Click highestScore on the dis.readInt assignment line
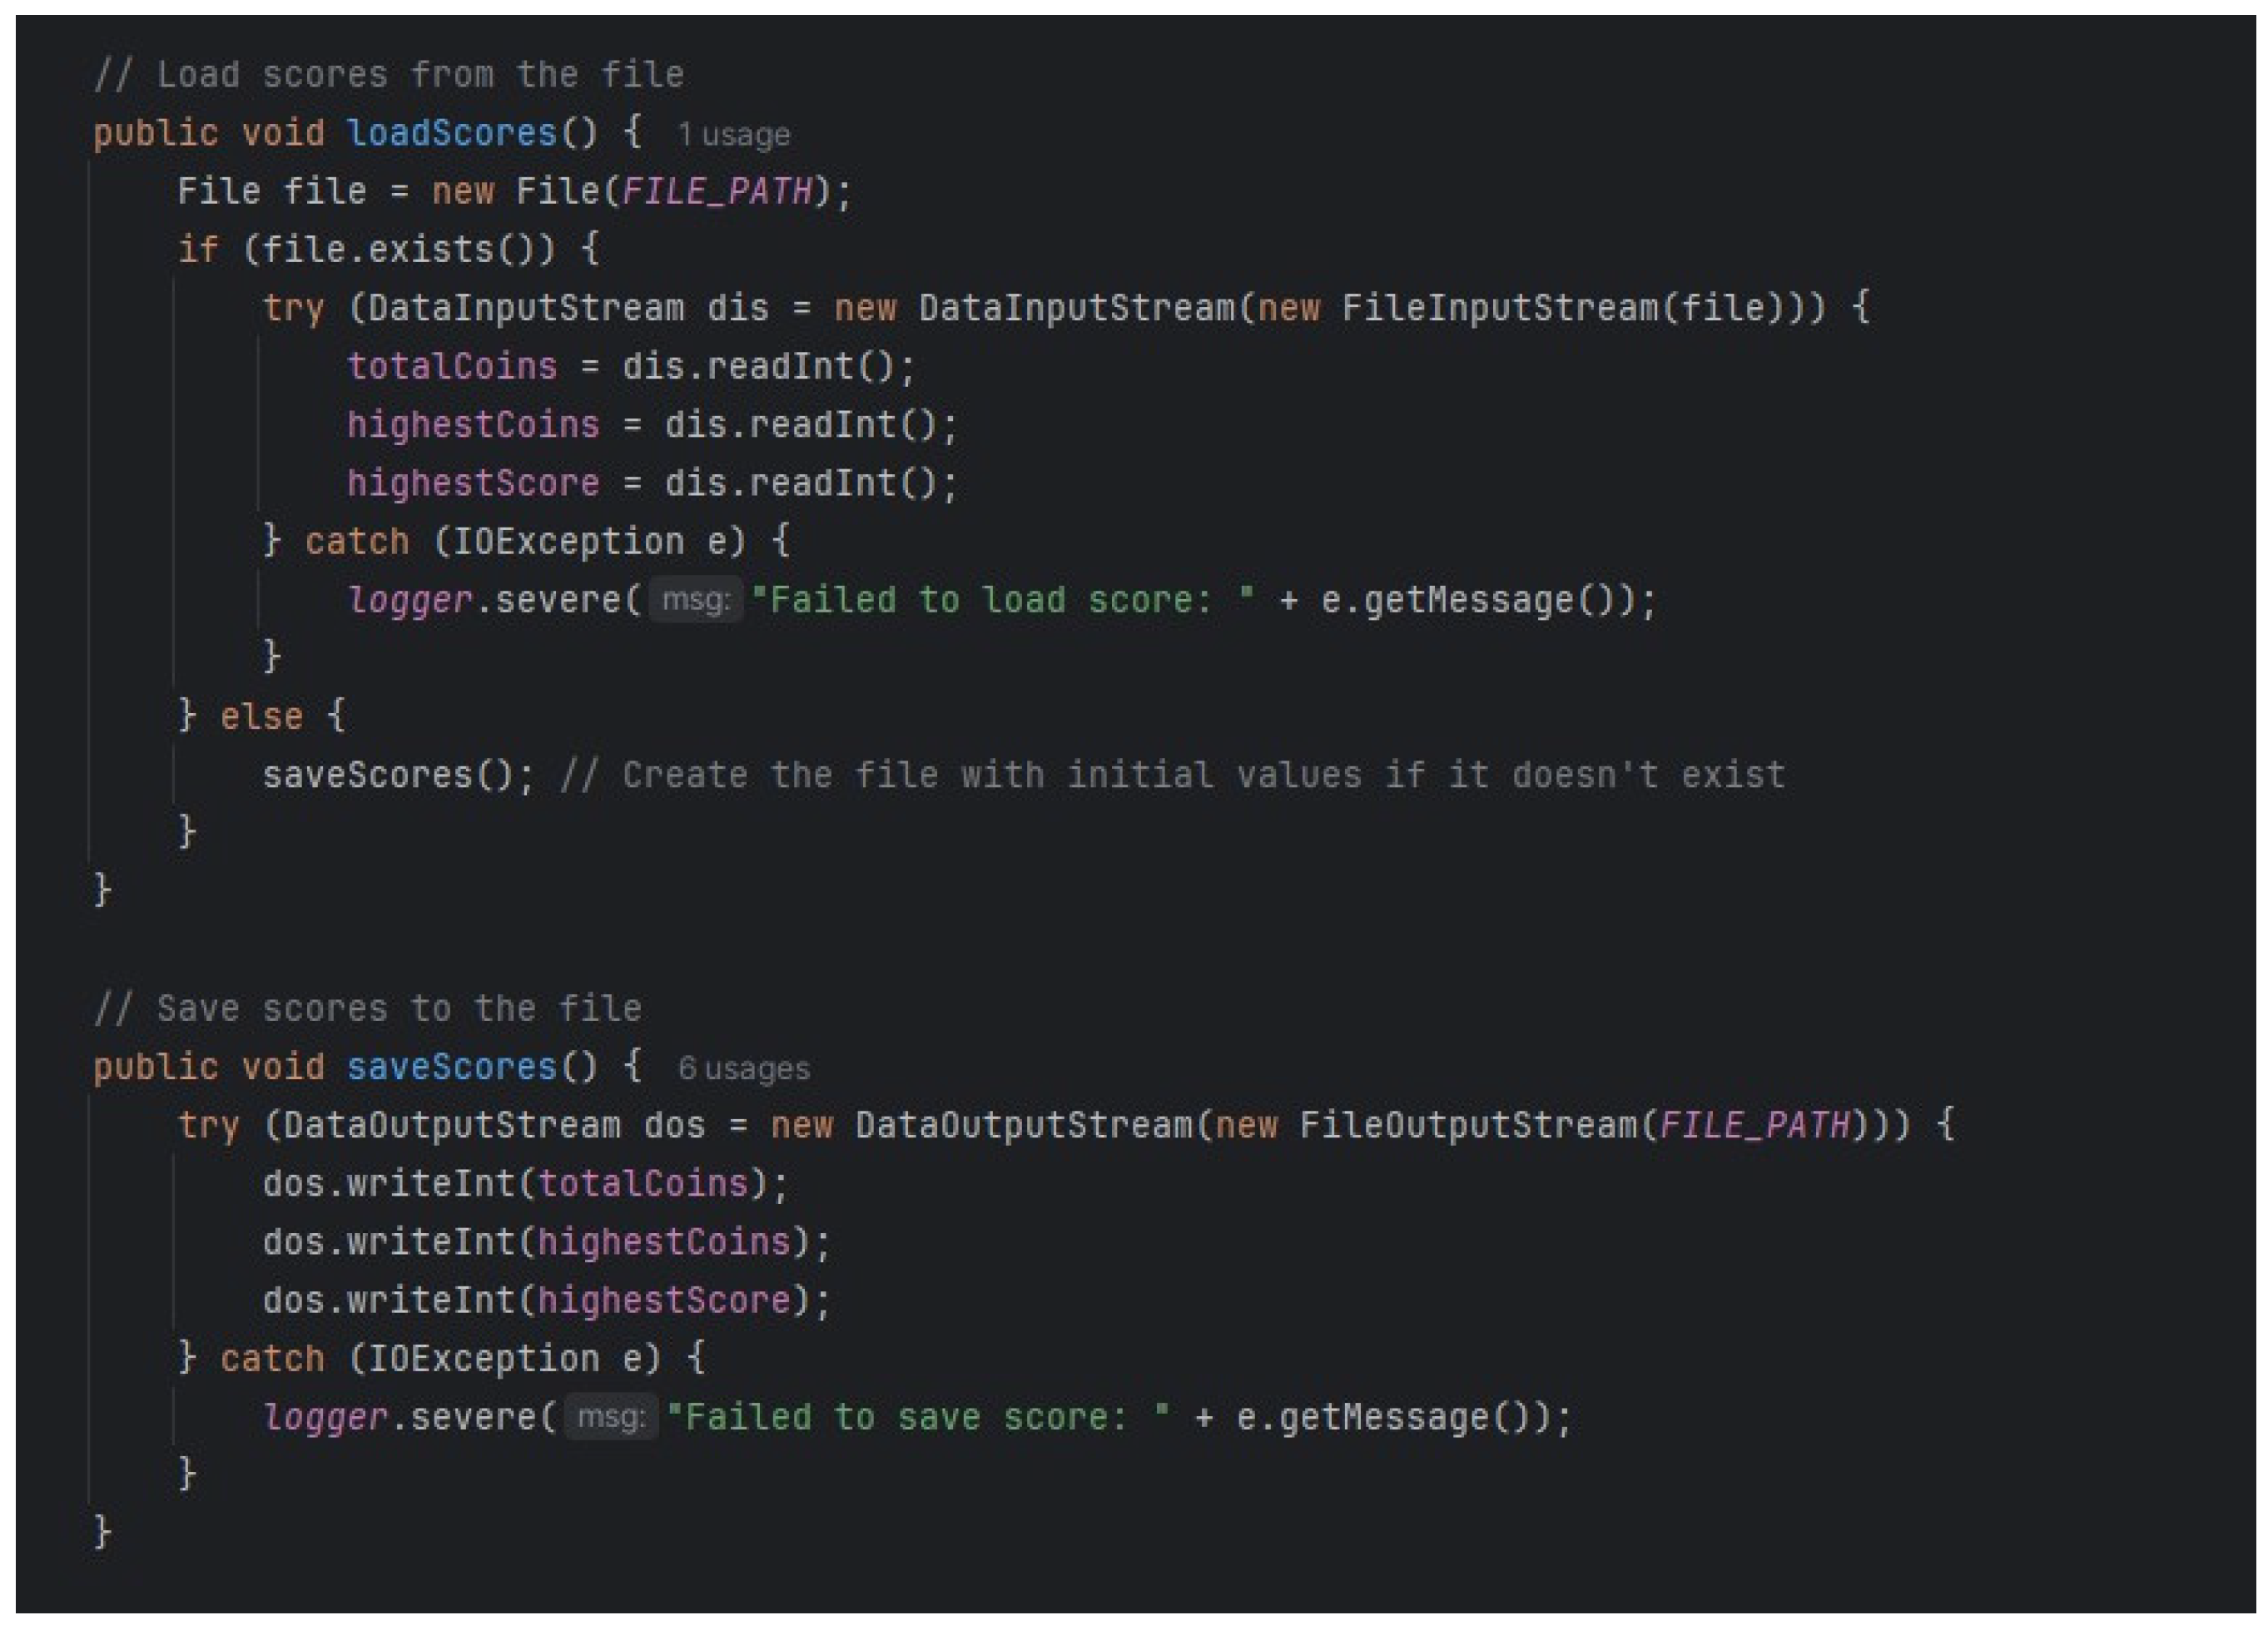The image size is (2268, 1630). [x=473, y=483]
